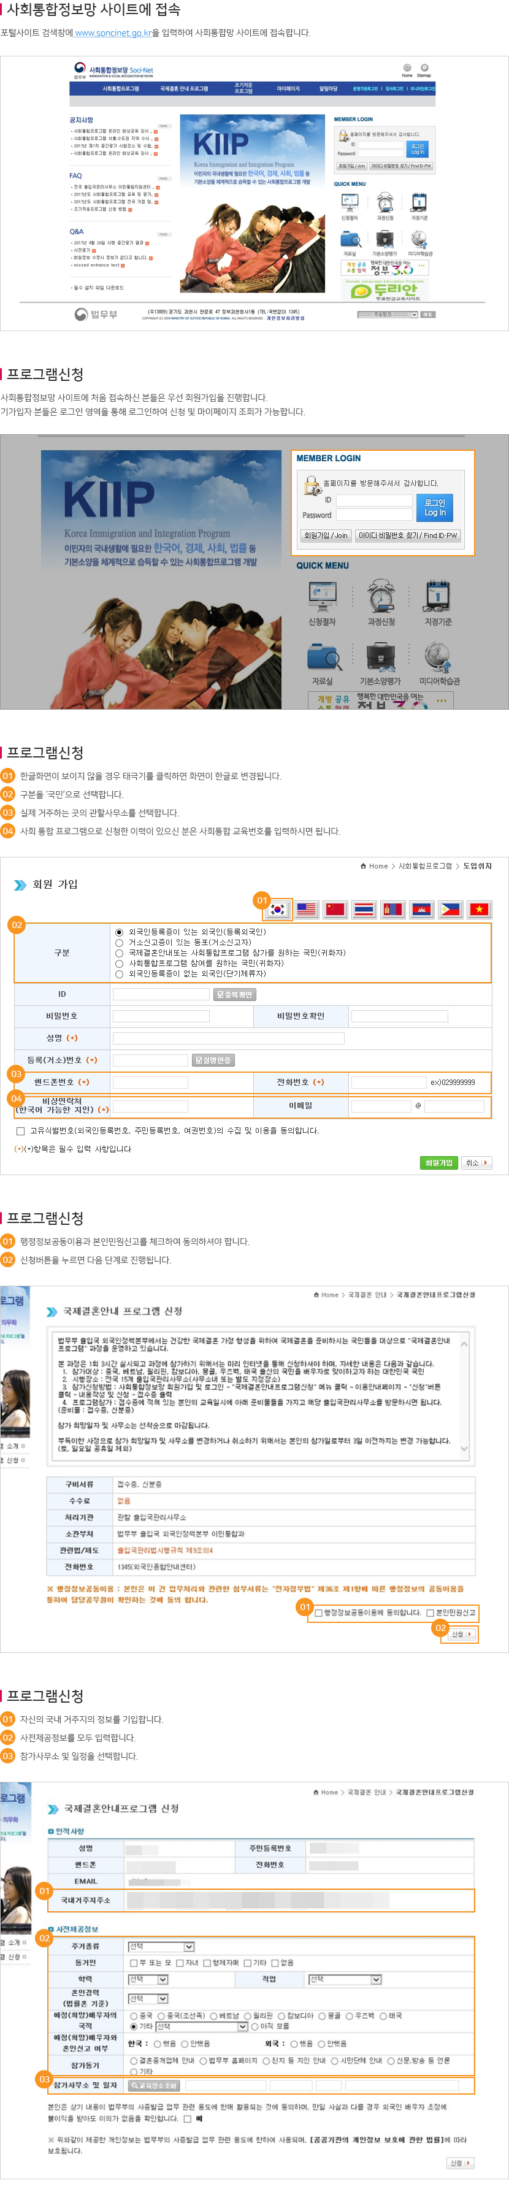This screenshot has width=509, height=2186.
Task: Tick the 행정정보공동이용에 동의합니다 checkbox
Action: [319, 1613]
